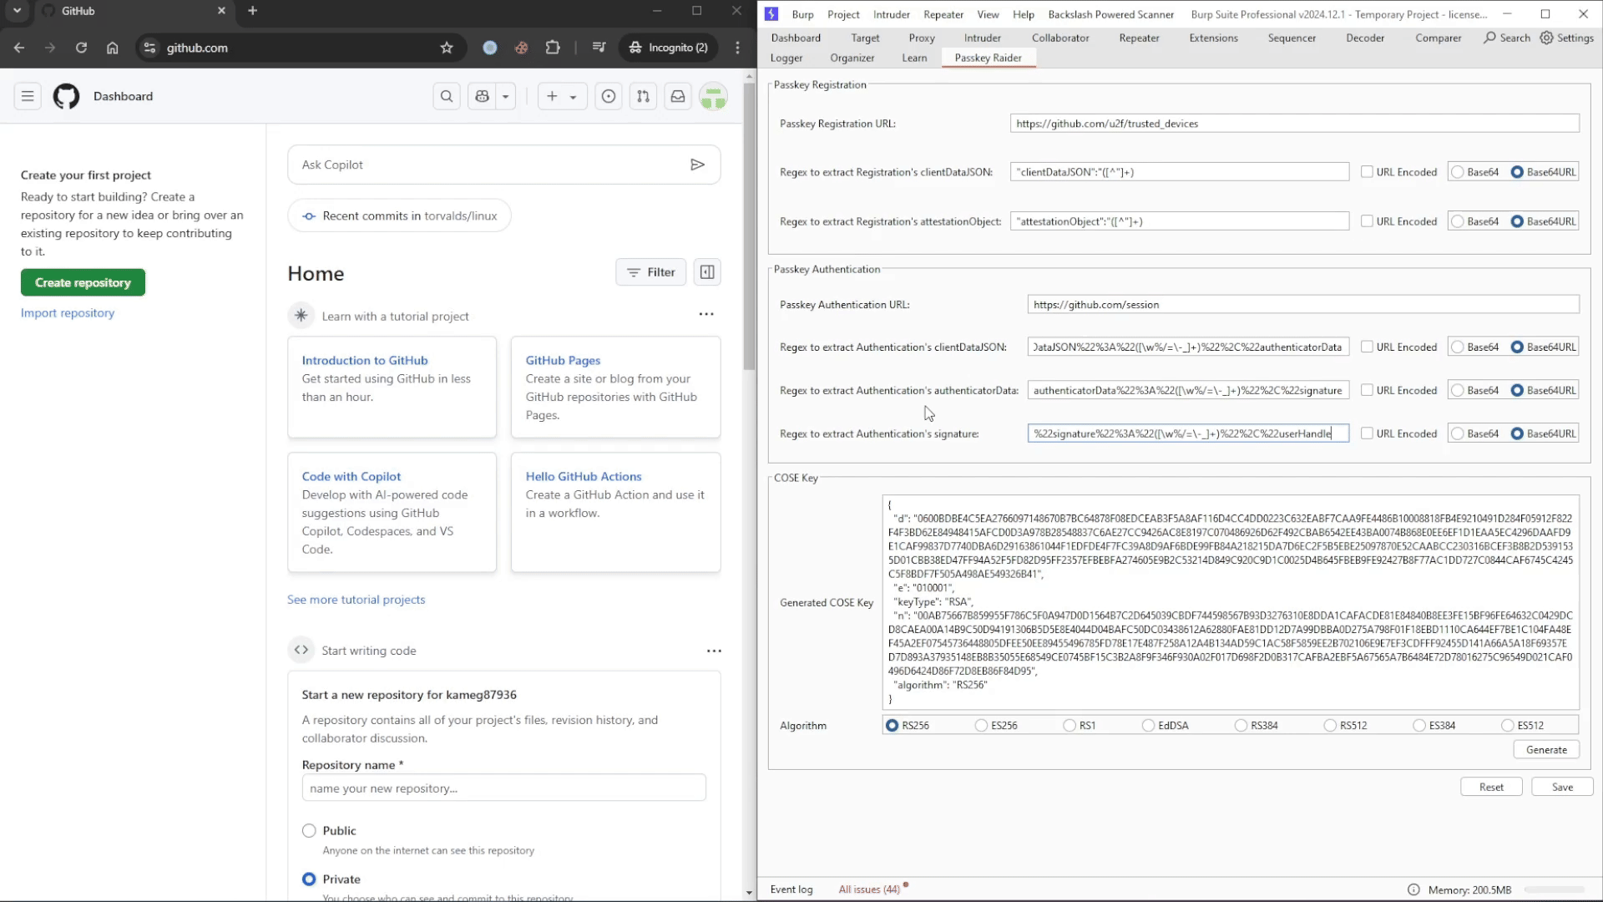Screen dimensions: 1603x902
Task: Follow the Import repository link
Action: pos(68,313)
